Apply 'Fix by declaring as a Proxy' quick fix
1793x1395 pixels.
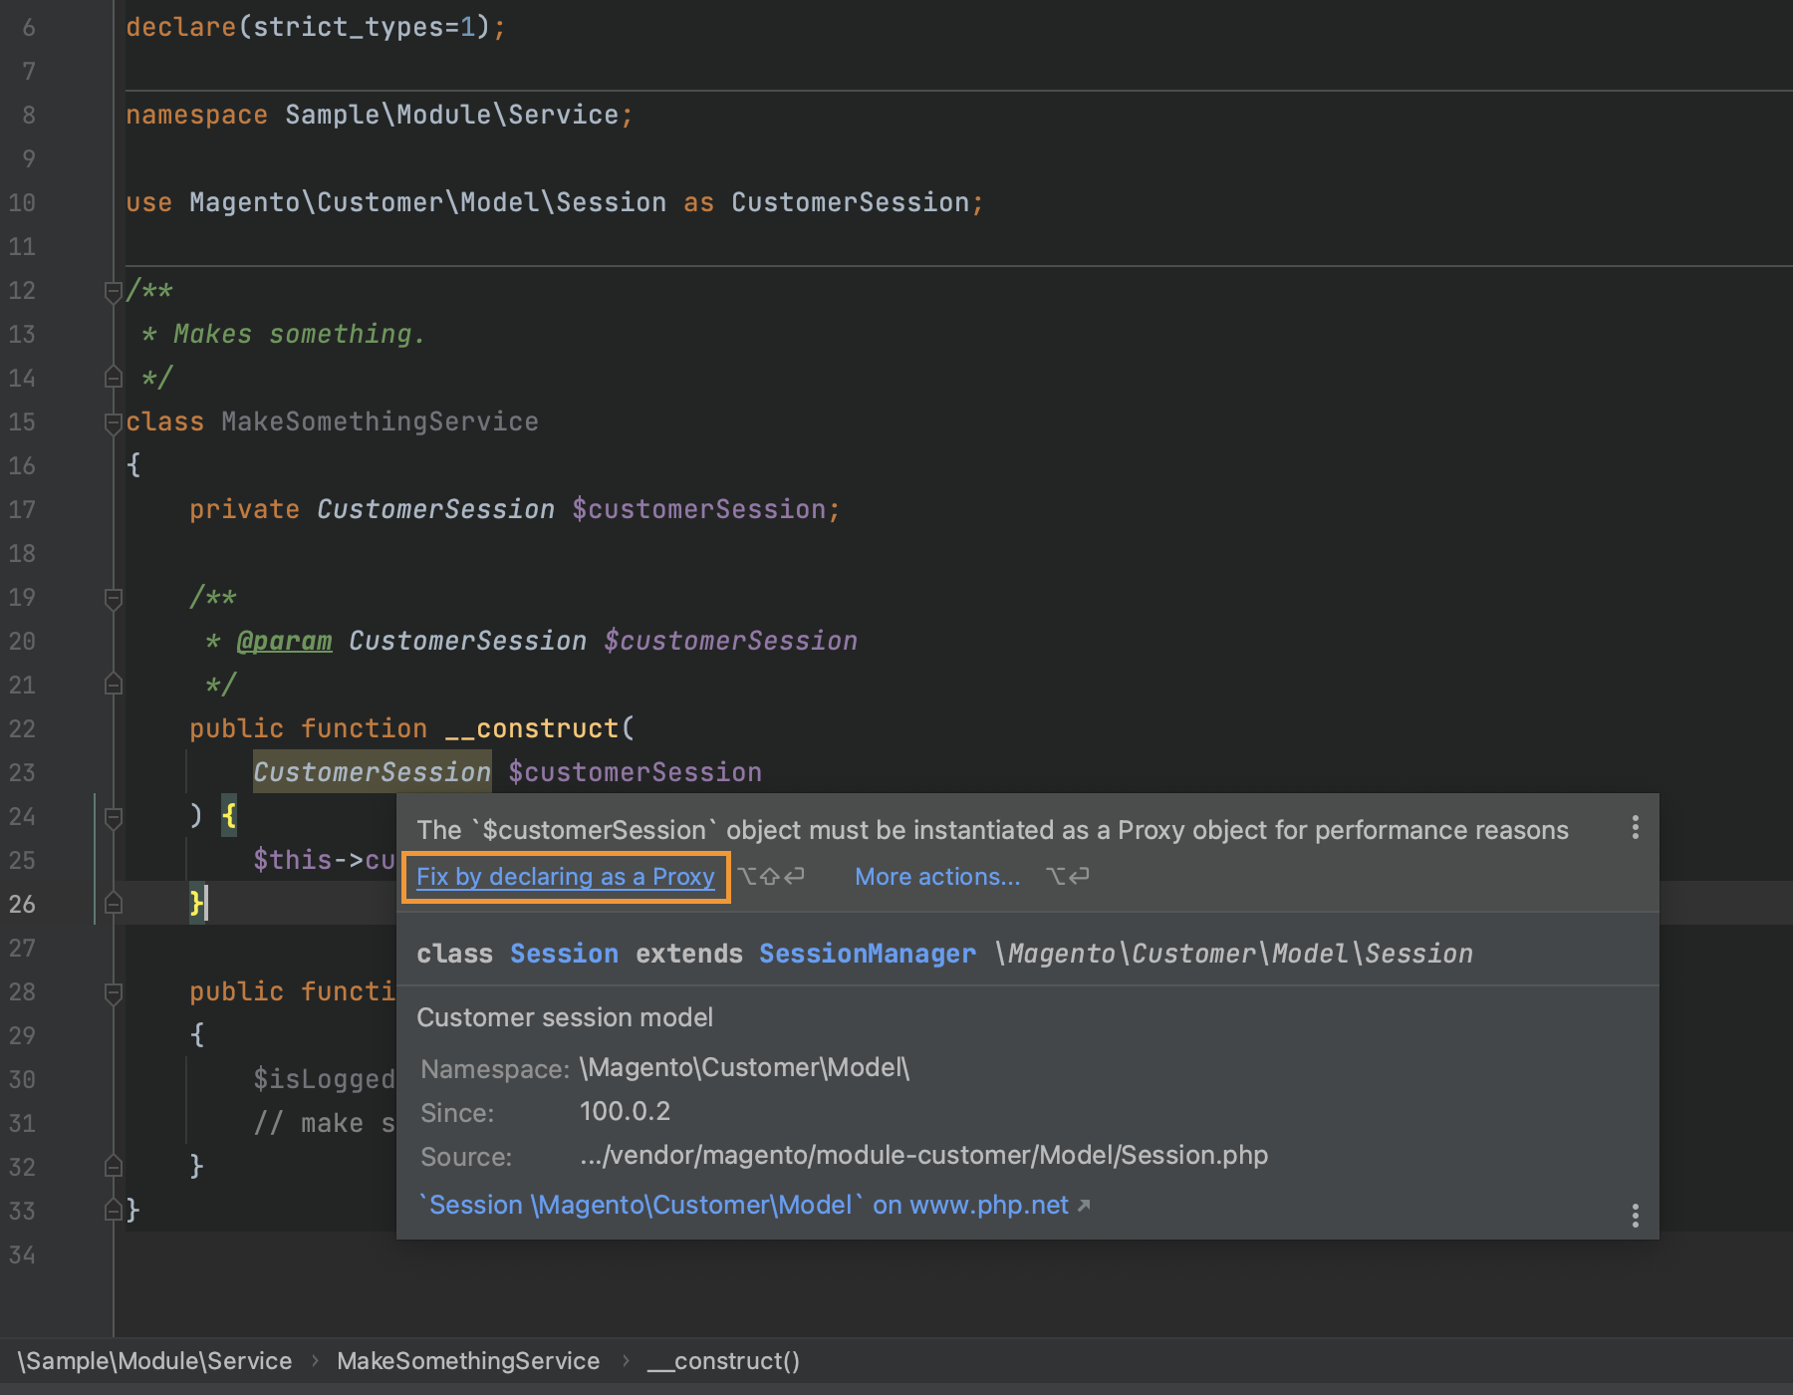coord(565,877)
